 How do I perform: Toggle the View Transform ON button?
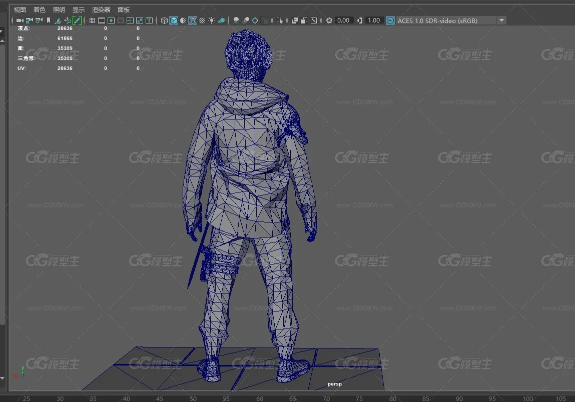(x=390, y=20)
